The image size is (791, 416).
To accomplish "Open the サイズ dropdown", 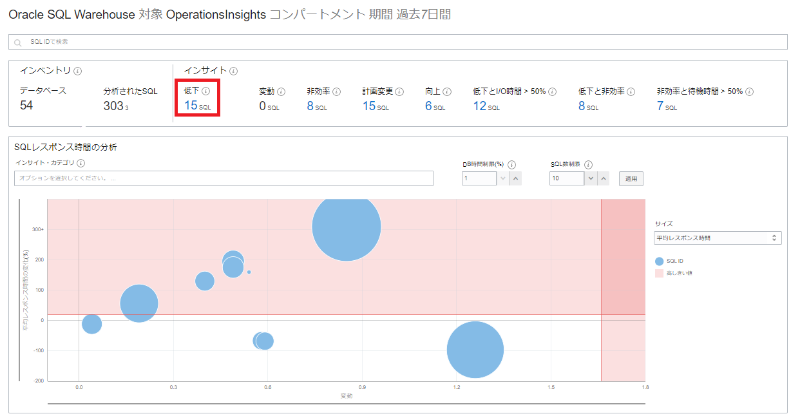I will pos(718,238).
